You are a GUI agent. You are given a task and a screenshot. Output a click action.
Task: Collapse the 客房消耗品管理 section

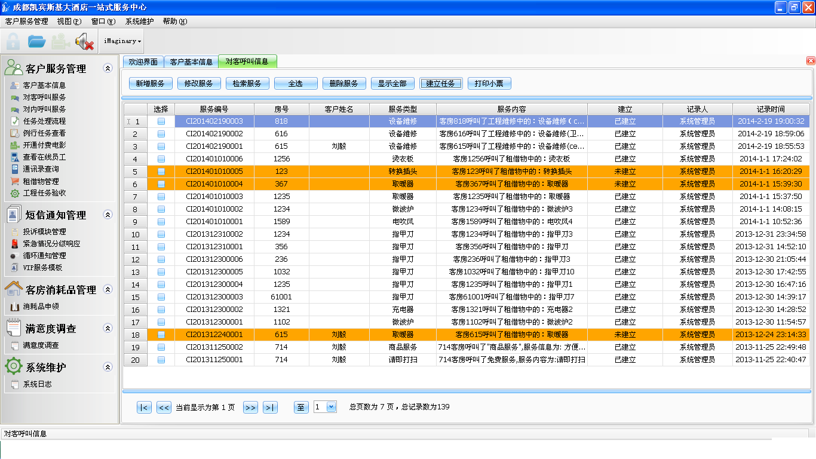click(x=108, y=289)
